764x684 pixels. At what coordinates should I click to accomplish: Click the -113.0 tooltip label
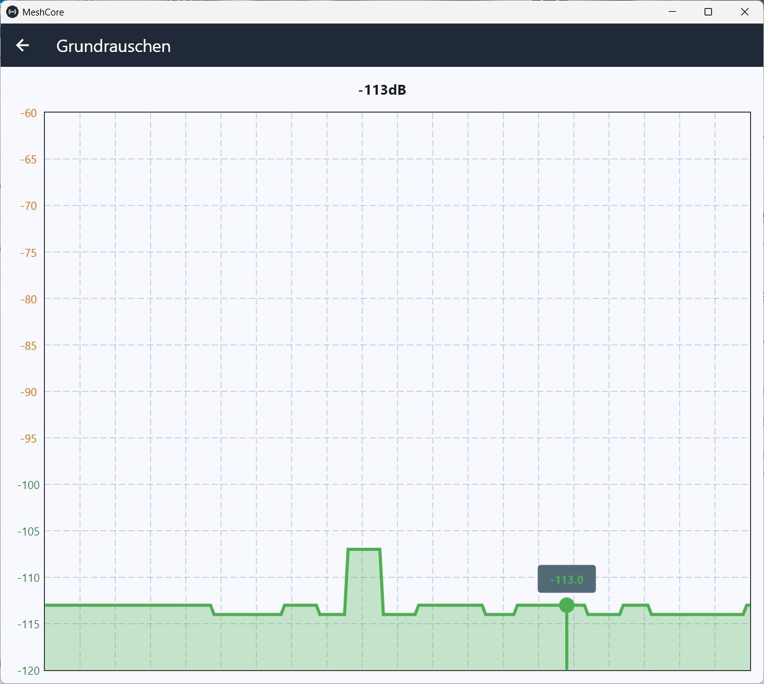[566, 579]
